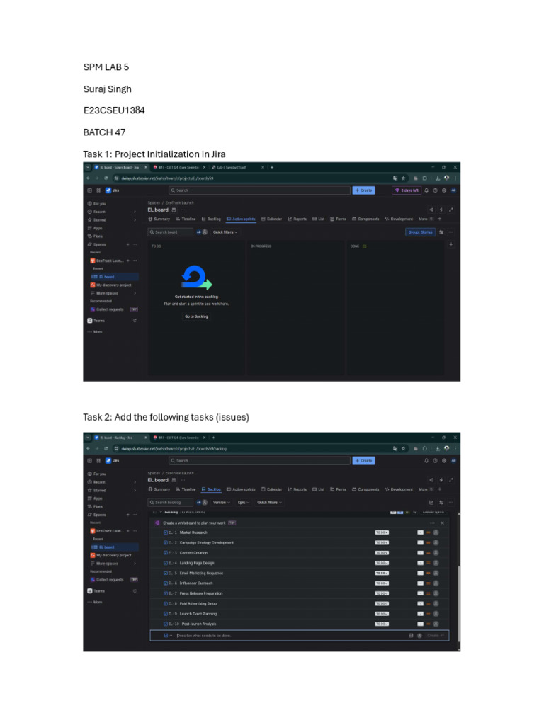Open help icon in Task 1 Jira screenshot

pyautogui.click(x=436, y=190)
